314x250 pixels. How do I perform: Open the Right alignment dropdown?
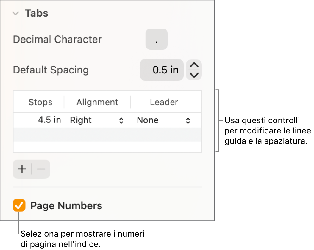point(97,120)
